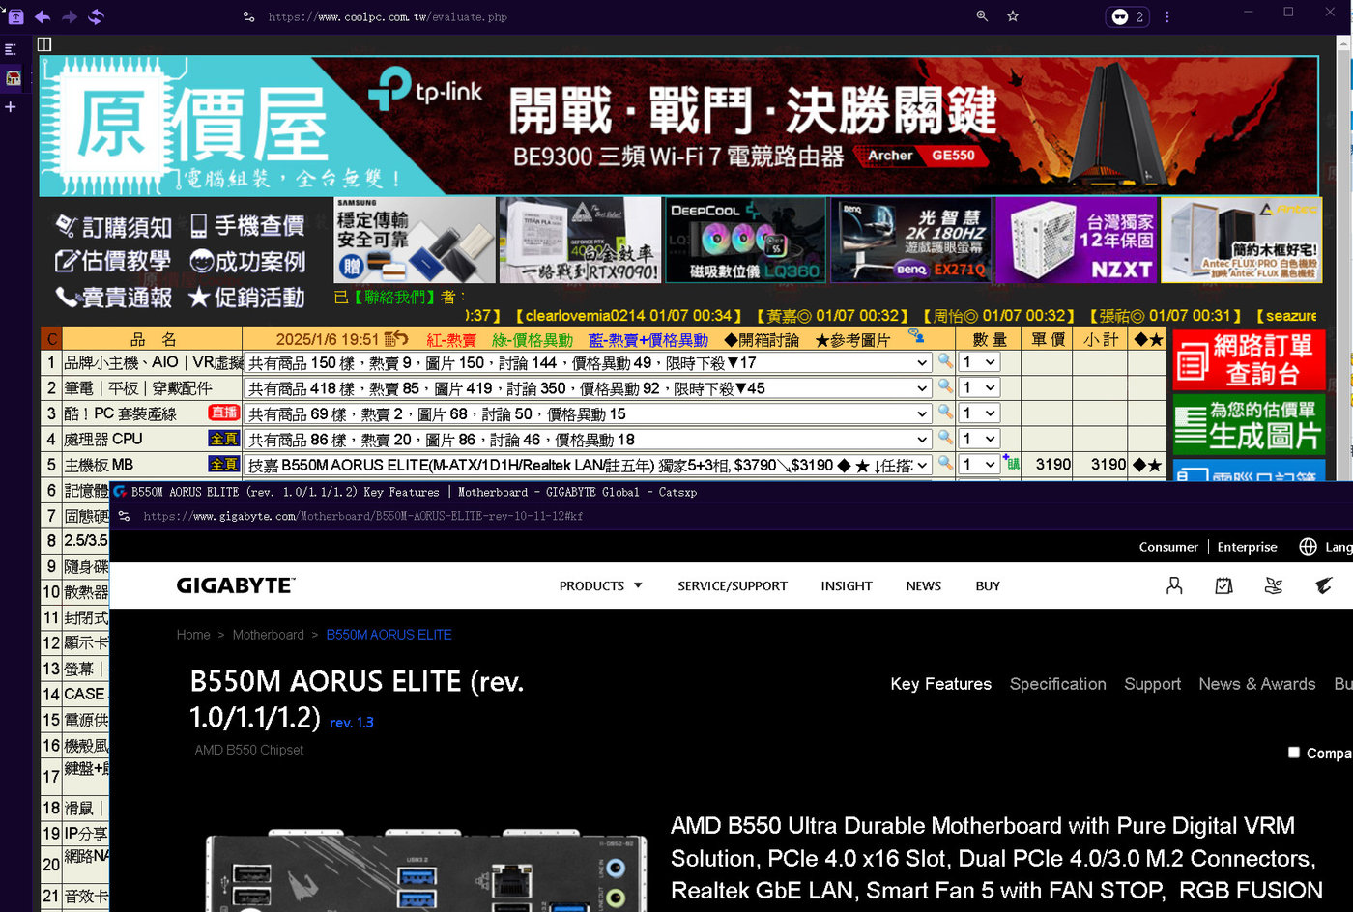Open the Gigabyte calendar check icon
Screen dimensions: 1353x912
click(x=1223, y=585)
